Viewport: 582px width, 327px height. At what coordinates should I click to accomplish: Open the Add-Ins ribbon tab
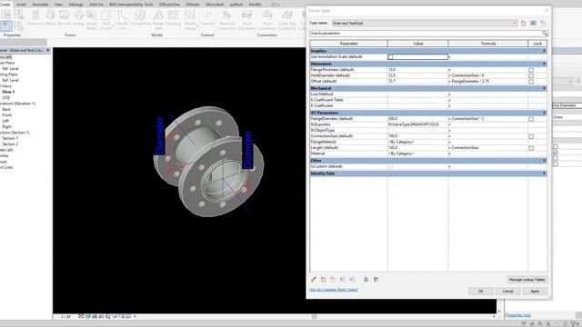[96, 5]
